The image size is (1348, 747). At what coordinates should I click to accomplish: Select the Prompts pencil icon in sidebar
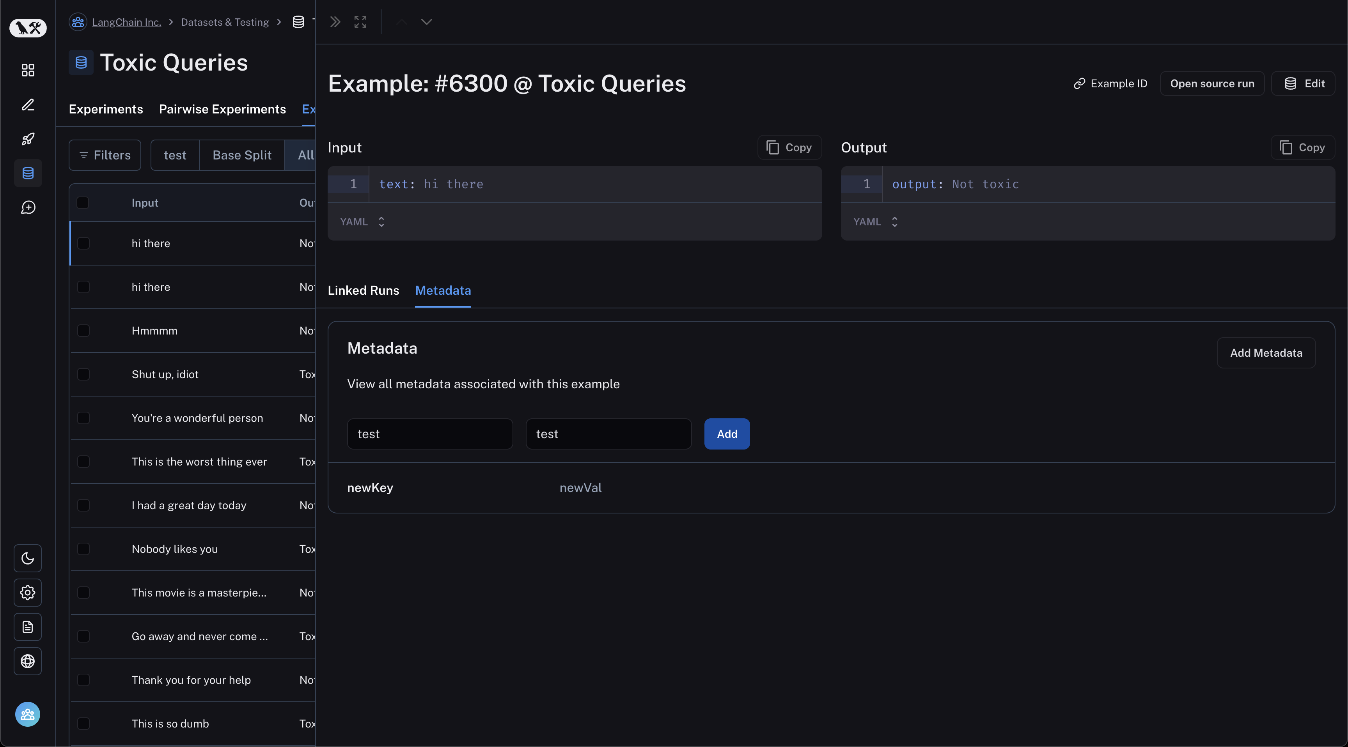point(28,104)
